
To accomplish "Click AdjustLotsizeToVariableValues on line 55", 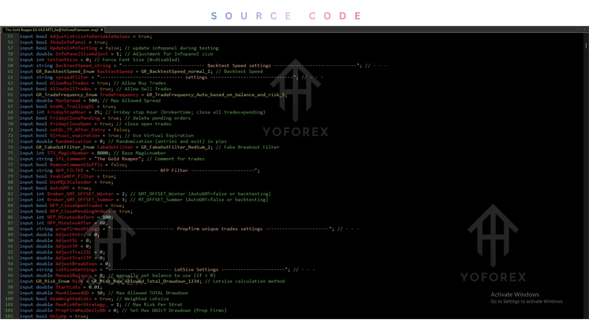I will (x=90, y=36).
